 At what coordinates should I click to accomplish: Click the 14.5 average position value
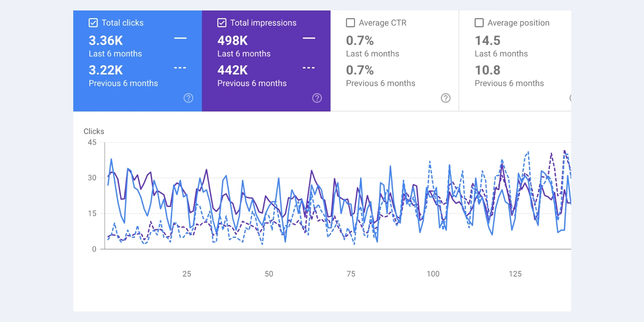[x=487, y=40]
